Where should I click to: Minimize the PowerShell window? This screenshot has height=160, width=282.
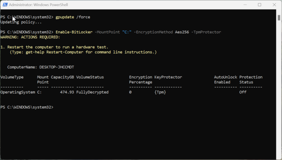pyautogui.click(x=243, y=5)
